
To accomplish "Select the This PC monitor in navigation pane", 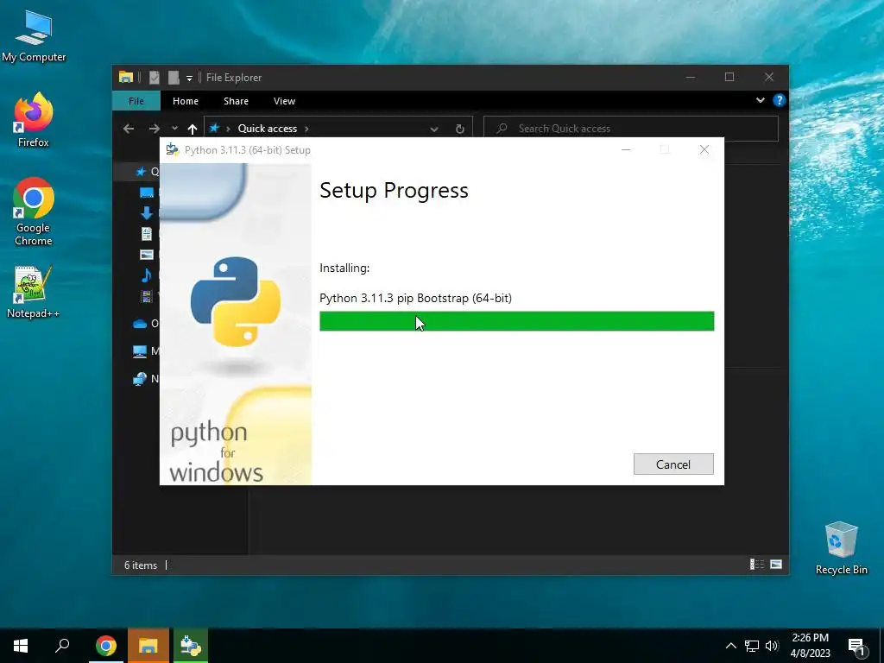I will pos(140,351).
